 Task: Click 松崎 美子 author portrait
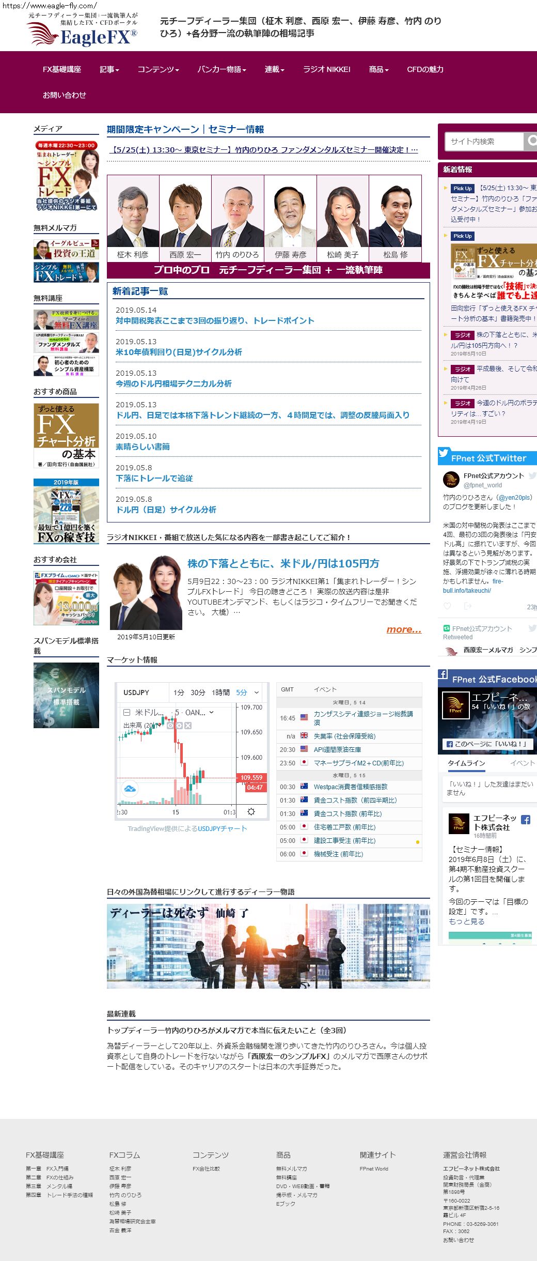(x=343, y=212)
